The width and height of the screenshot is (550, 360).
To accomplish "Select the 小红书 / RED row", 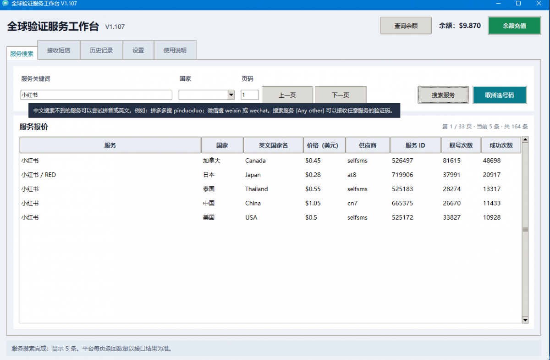I will tap(270, 175).
